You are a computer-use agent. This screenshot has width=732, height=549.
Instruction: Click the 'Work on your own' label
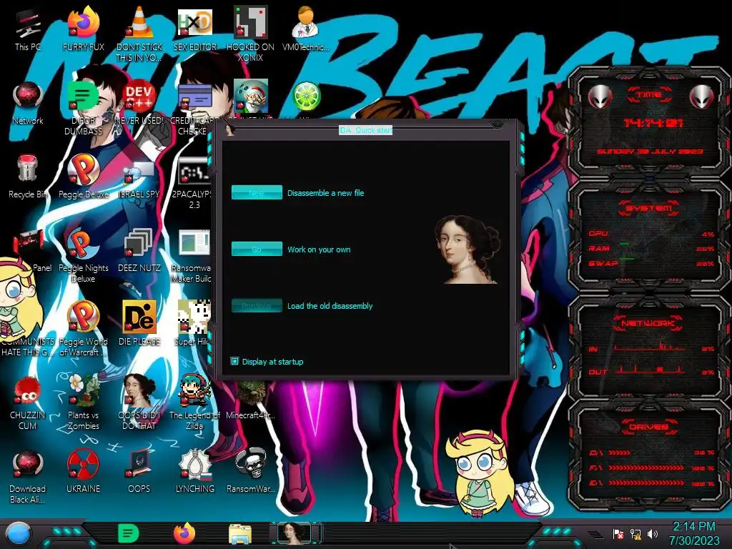pyautogui.click(x=319, y=249)
